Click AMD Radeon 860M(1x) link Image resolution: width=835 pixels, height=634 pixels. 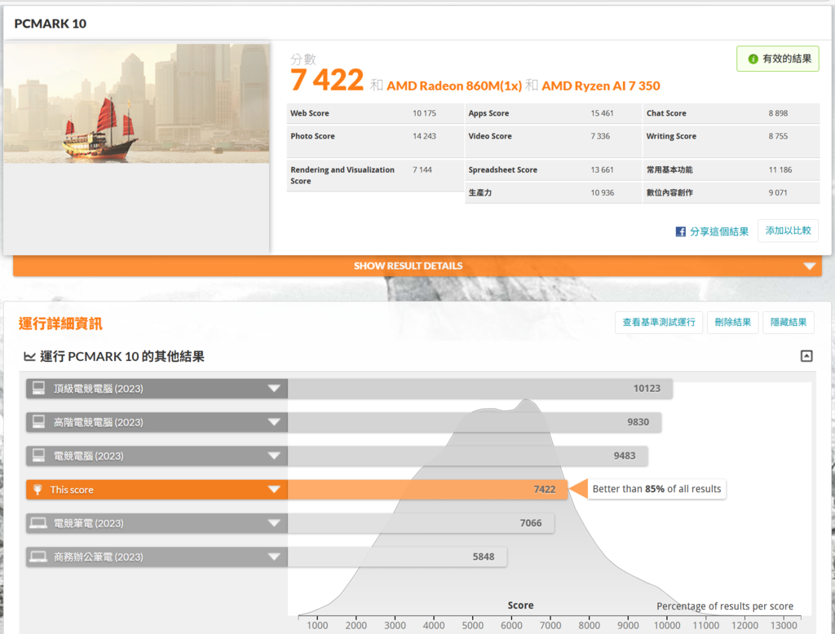pos(454,86)
